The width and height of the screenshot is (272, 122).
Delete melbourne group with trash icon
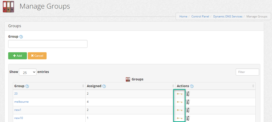click(x=188, y=102)
